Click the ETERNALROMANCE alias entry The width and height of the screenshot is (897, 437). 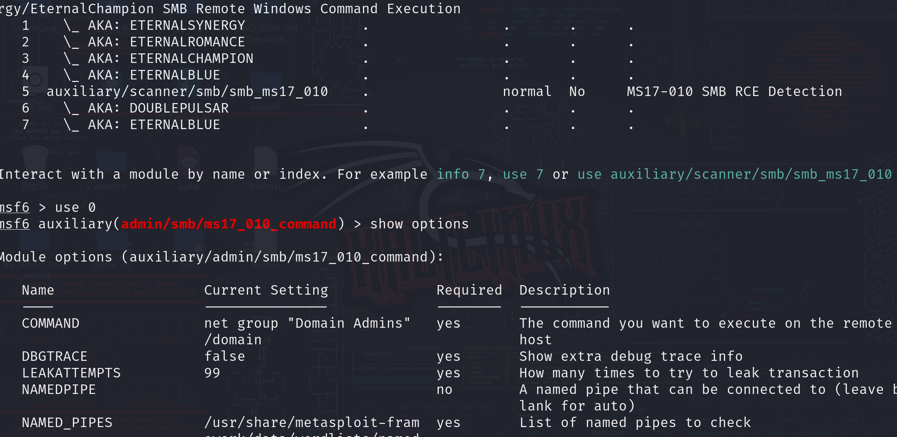(x=187, y=42)
